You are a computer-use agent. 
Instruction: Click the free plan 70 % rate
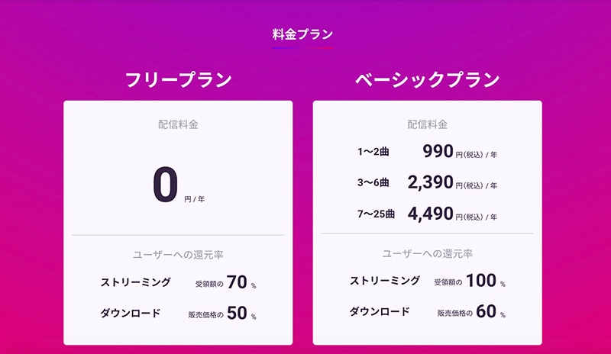237,283
